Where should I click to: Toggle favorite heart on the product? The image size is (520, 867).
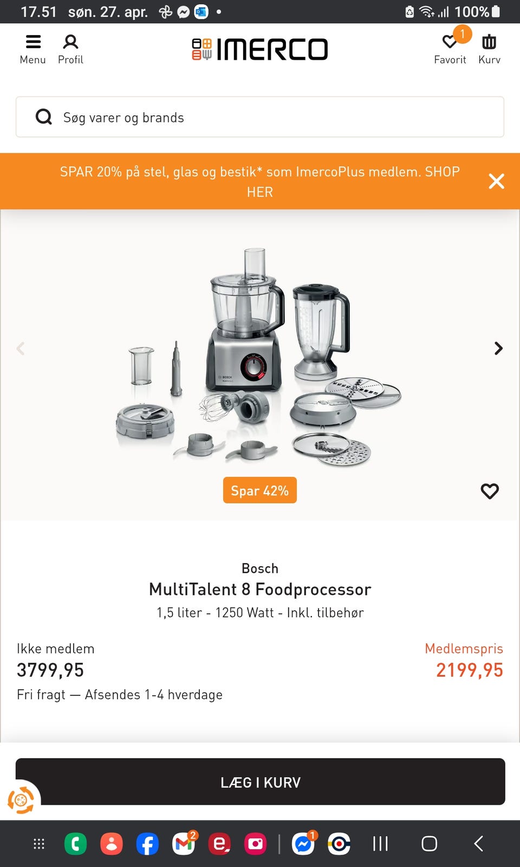coord(490,491)
